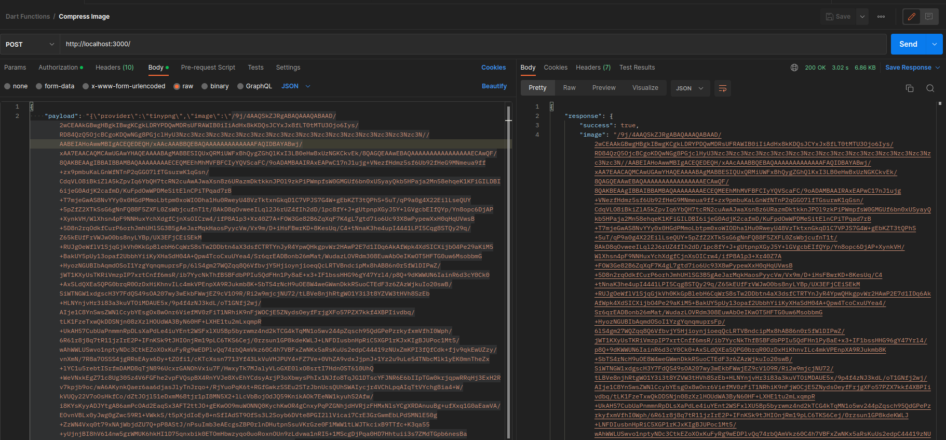Open the request body JSON format dropdown
This screenshot has height=440, width=946.
[296, 86]
